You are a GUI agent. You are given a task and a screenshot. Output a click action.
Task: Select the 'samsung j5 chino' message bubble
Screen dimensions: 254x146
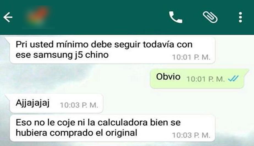click(112, 50)
